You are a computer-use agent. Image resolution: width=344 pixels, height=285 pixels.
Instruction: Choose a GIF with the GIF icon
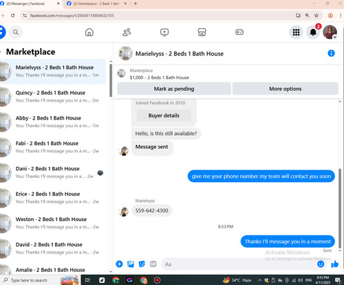(x=153, y=264)
